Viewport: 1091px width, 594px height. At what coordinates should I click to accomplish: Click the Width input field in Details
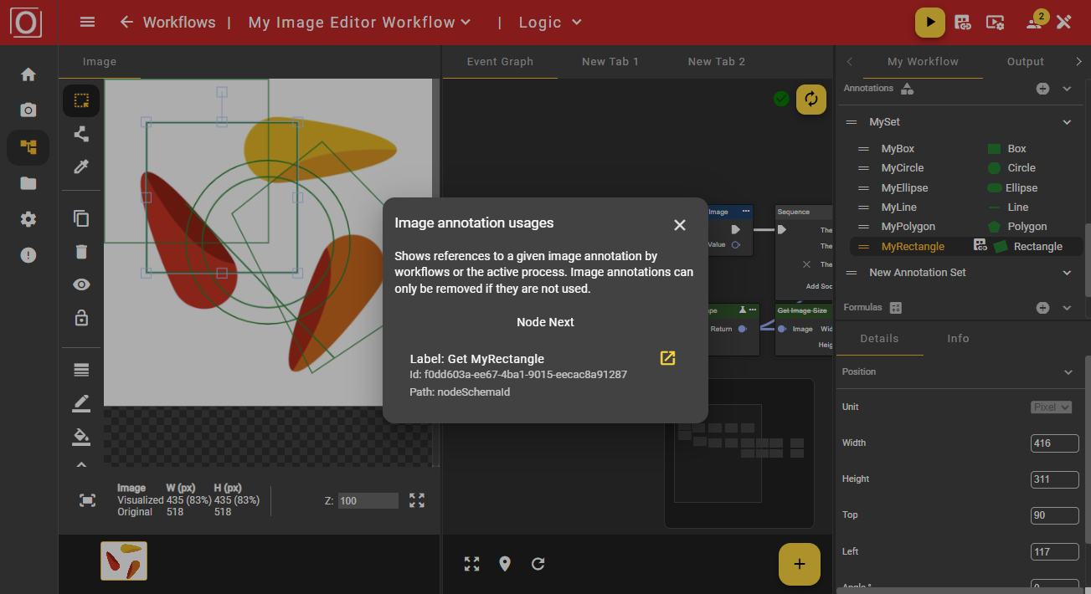pyautogui.click(x=1054, y=443)
